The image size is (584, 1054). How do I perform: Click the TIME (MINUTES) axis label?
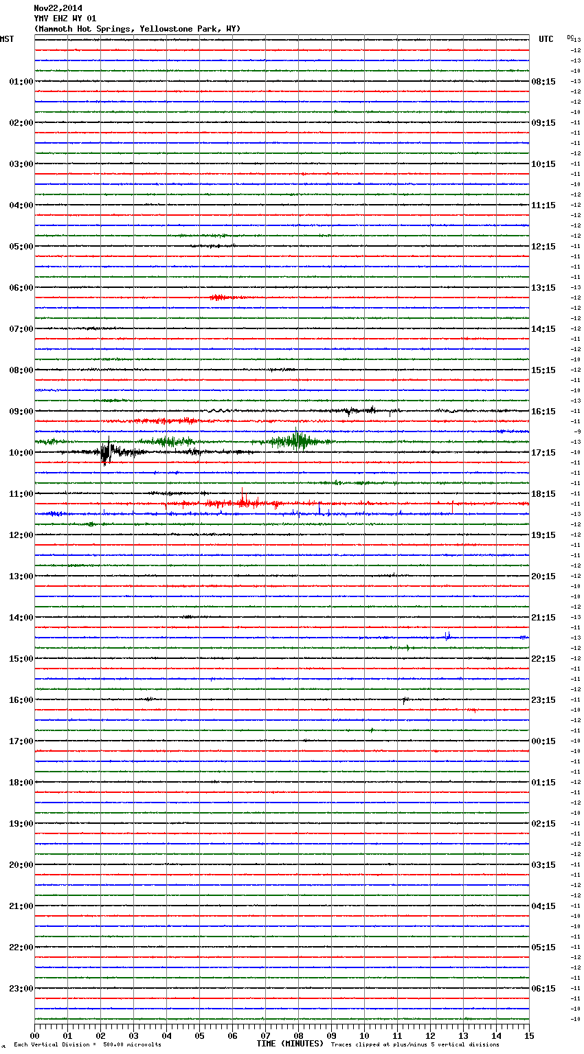290,1044
